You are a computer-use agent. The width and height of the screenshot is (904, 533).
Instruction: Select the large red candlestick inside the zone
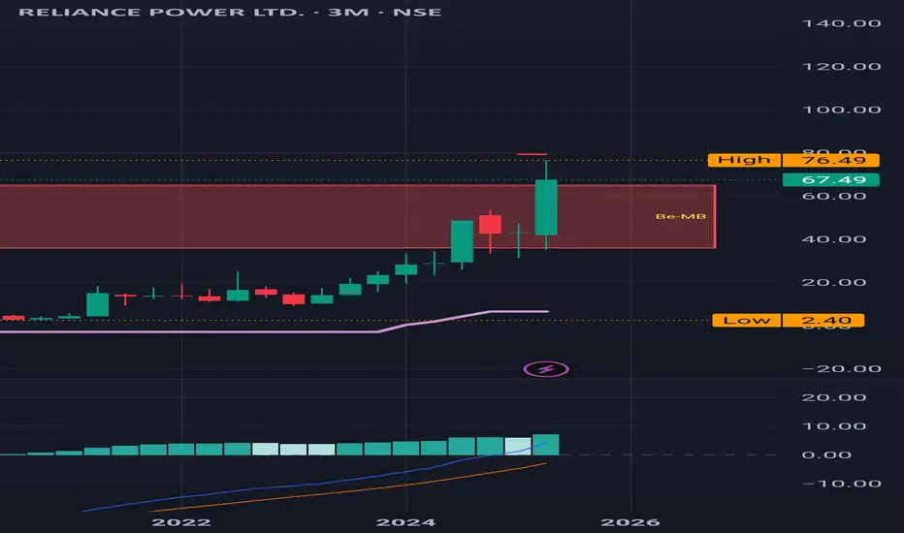click(x=490, y=224)
